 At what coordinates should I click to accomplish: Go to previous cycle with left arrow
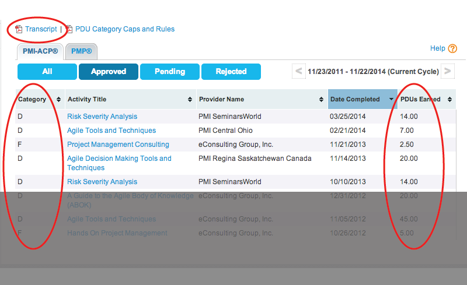[x=299, y=71]
